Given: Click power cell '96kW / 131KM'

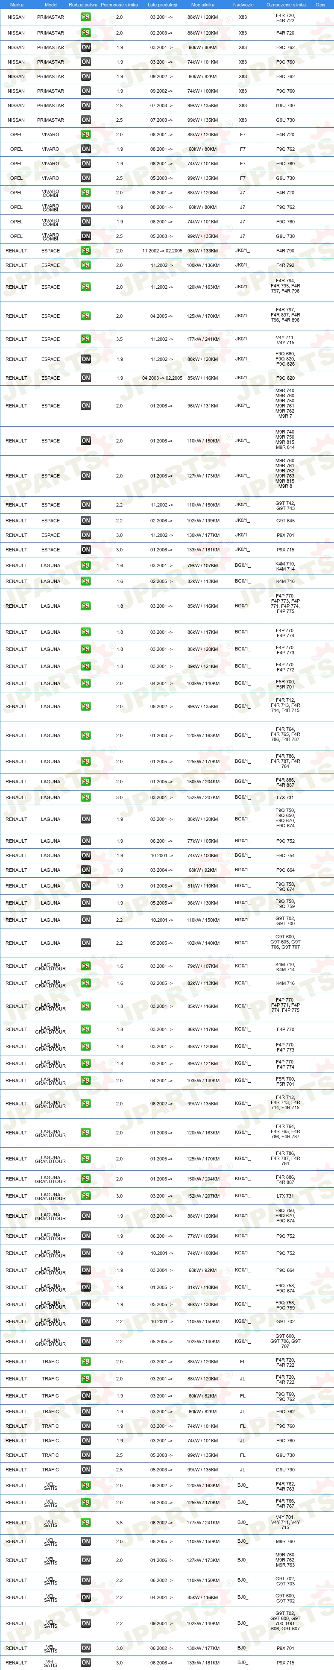Looking at the screenshot, I should (203, 406).
